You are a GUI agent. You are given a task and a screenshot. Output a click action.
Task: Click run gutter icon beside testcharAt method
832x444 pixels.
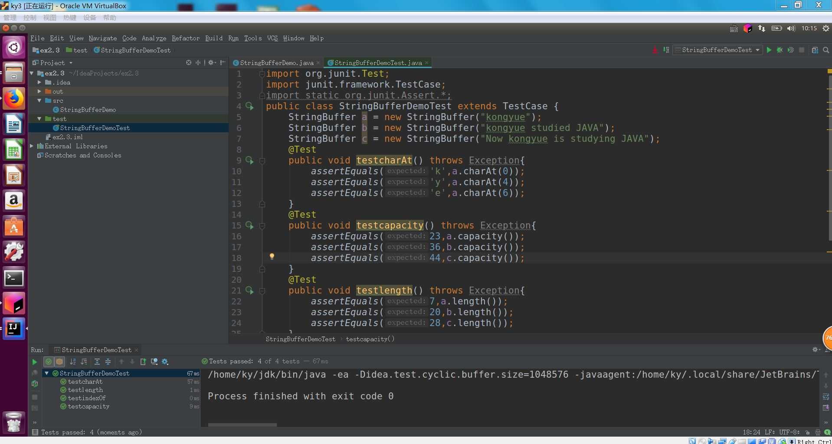point(249,160)
